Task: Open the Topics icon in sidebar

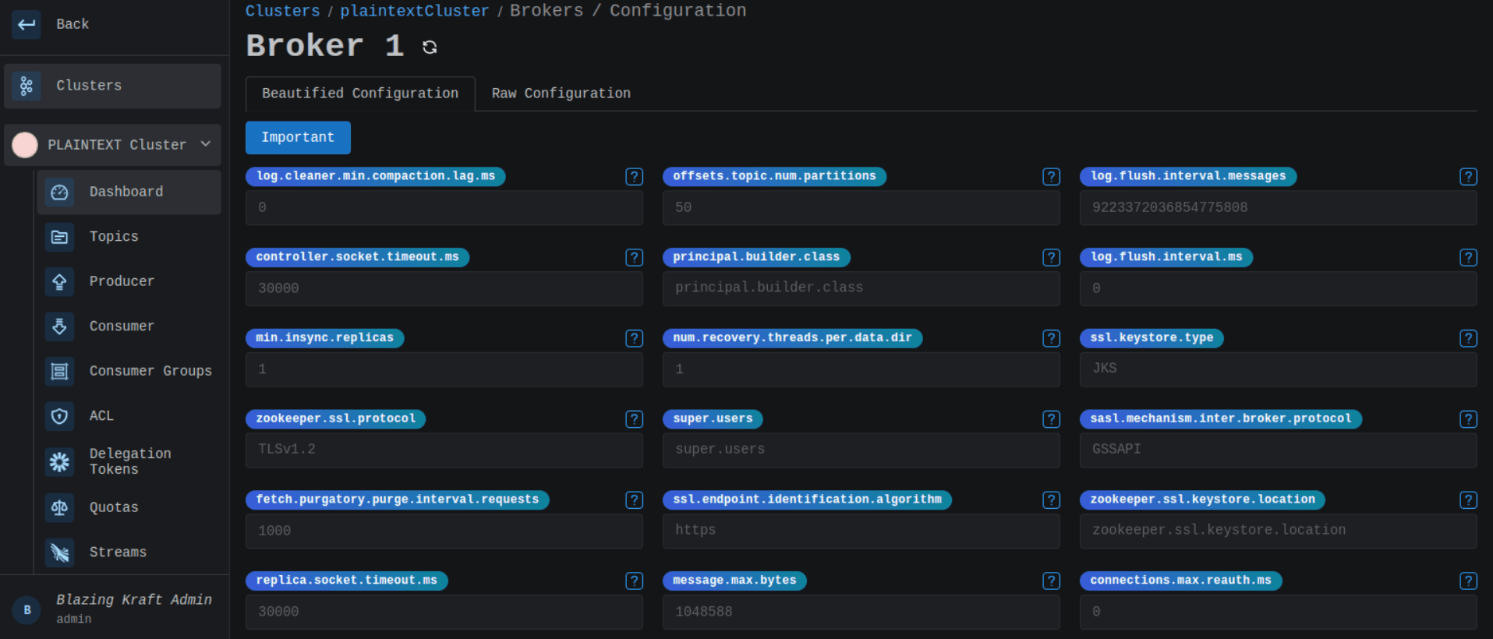Action: click(59, 237)
